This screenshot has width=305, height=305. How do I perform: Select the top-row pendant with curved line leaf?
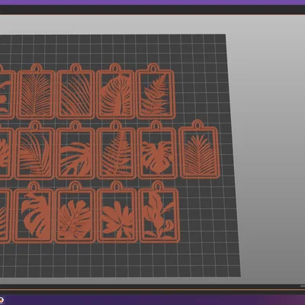[75, 91]
